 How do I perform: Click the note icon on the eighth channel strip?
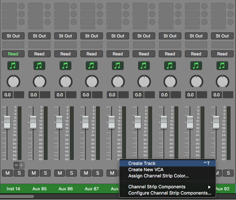pos(196,66)
